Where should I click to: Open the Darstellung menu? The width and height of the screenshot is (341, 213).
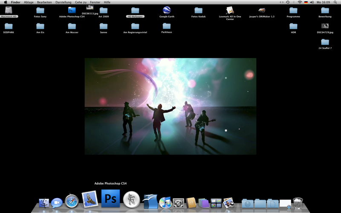pyautogui.click(x=64, y=2)
